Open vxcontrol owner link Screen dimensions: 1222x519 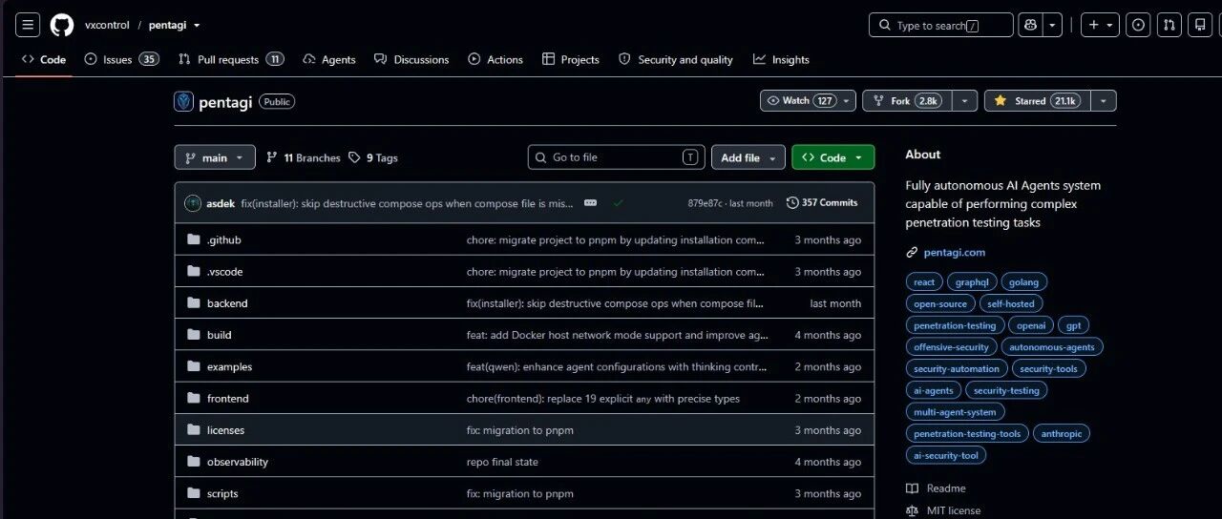point(107,25)
